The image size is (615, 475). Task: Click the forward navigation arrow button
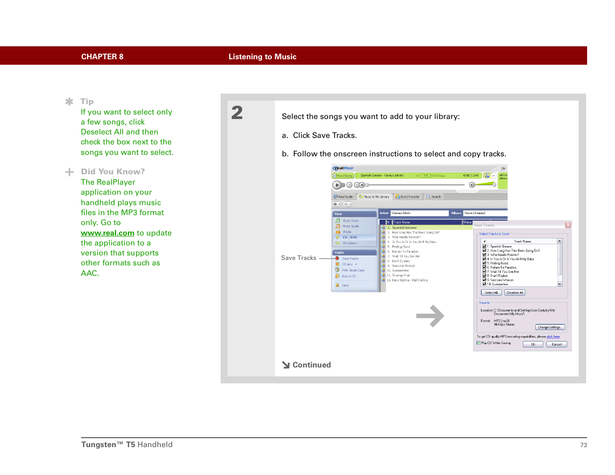(347, 204)
